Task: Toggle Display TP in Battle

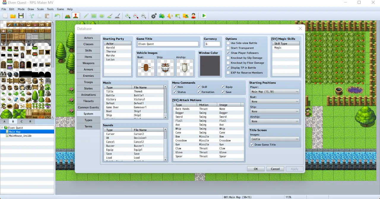Action: 228,68
